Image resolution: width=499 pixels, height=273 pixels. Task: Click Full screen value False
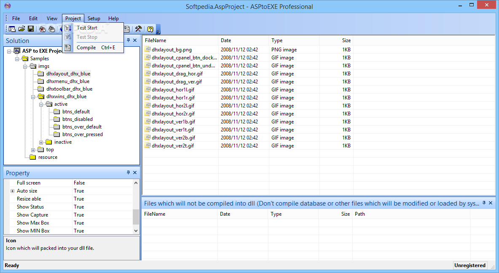[x=79, y=183]
